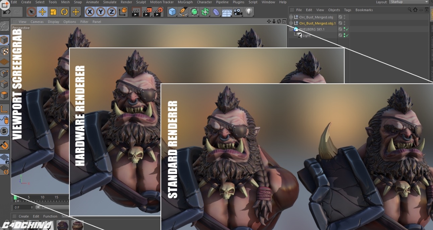
Task: Toggle visibility dots for Orc_Bust_Merged.obj
Action: (345, 17)
